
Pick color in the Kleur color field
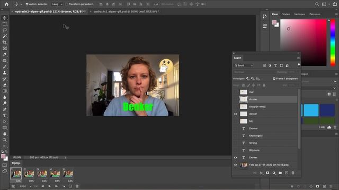304,42
